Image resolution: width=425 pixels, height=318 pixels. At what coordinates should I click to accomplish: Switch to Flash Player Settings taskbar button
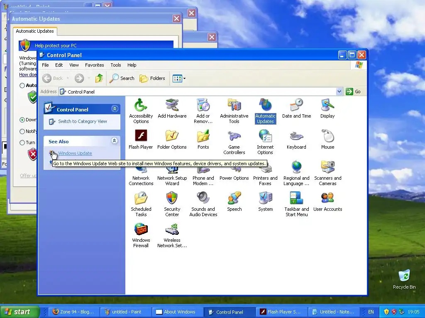pos(282,312)
